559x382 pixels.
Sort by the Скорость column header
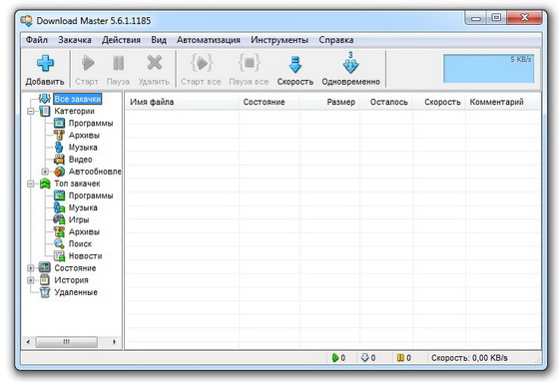(439, 102)
